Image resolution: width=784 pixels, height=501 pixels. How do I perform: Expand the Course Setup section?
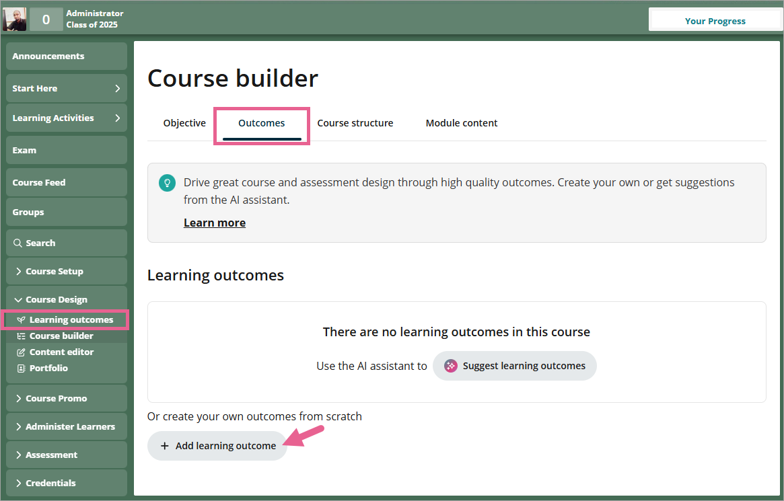[67, 271]
